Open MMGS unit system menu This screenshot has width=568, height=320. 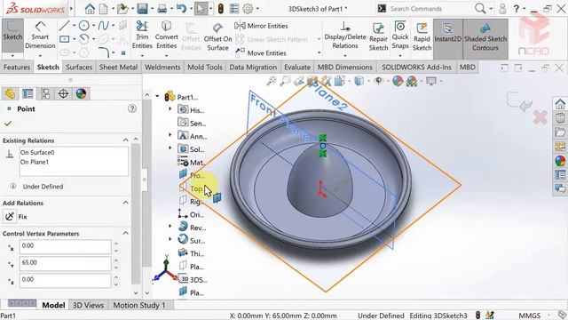point(530,316)
